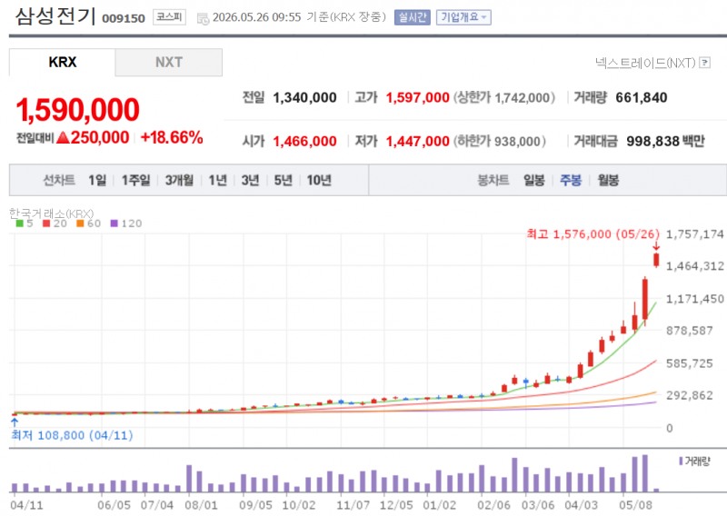Click the latest red candle at the chart peak

tap(656, 260)
